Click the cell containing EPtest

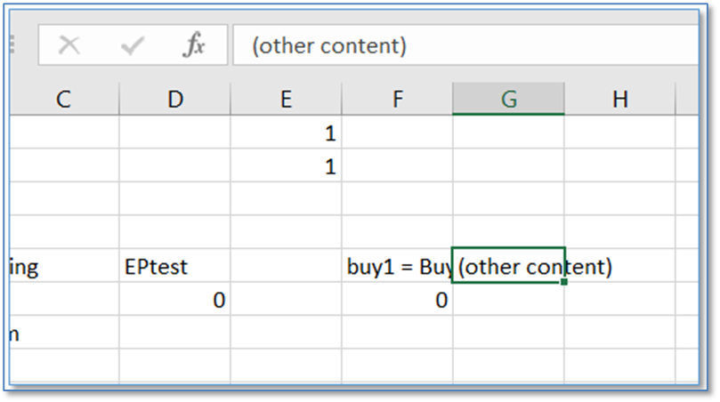click(174, 266)
